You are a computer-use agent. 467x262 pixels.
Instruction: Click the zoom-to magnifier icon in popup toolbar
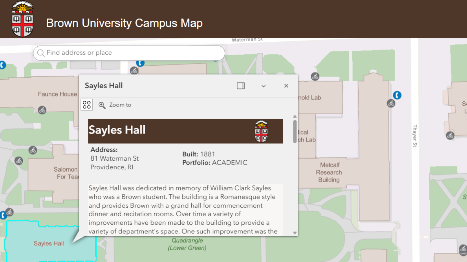[102, 105]
